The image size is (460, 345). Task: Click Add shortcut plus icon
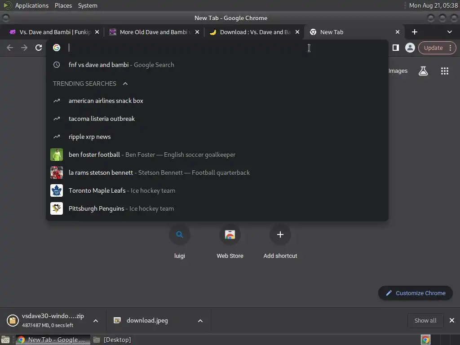280,234
